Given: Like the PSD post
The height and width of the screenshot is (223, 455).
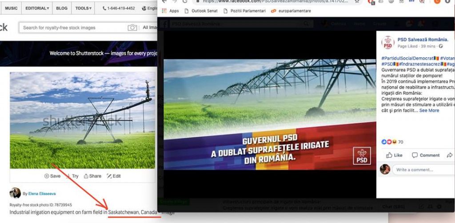Looking at the screenshot, I should 394,155.
